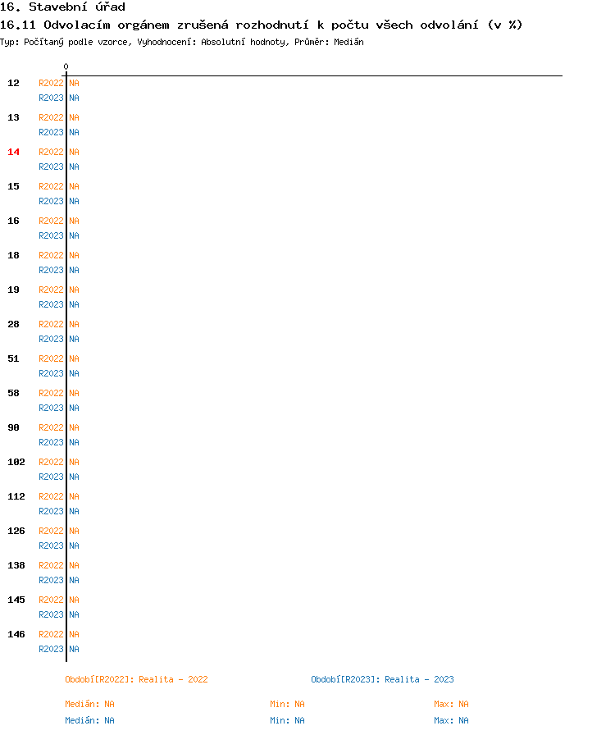Select row label 112

coord(16,496)
